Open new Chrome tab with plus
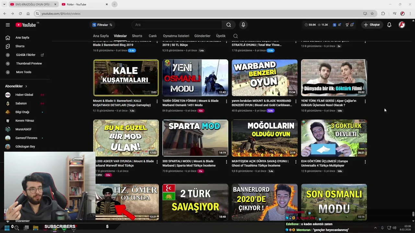This screenshot has width=415, height=233. click(x=114, y=4)
